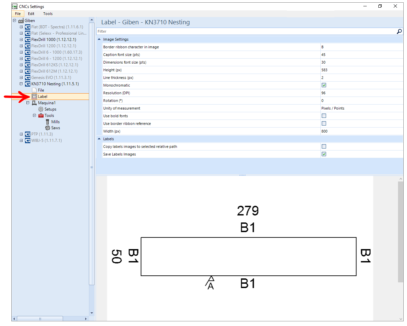The width and height of the screenshot is (407, 326).
Task: Click KN3710 Nesting machine icon
Action: [x=28, y=84]
